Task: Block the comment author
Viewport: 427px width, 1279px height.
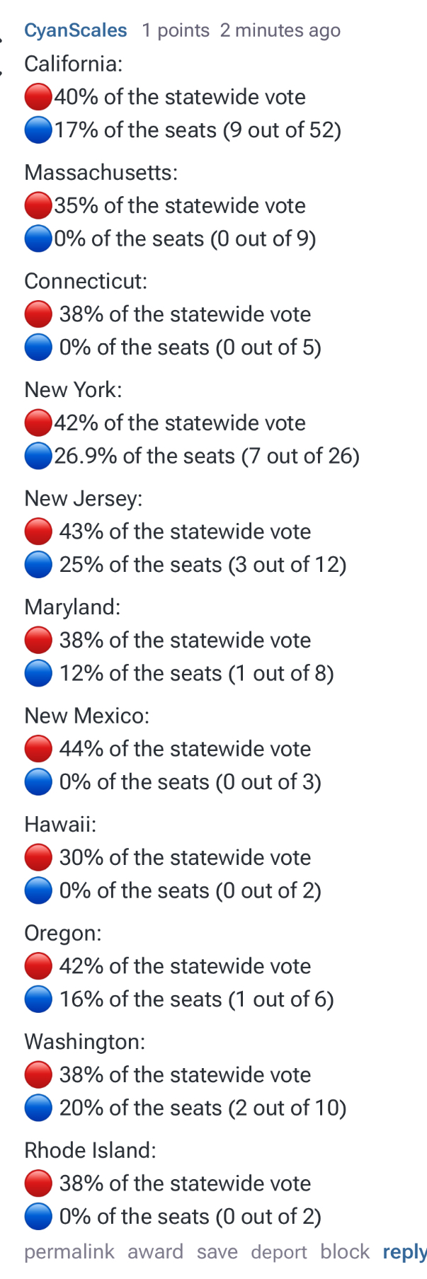Action: (x=345, y=1252)
